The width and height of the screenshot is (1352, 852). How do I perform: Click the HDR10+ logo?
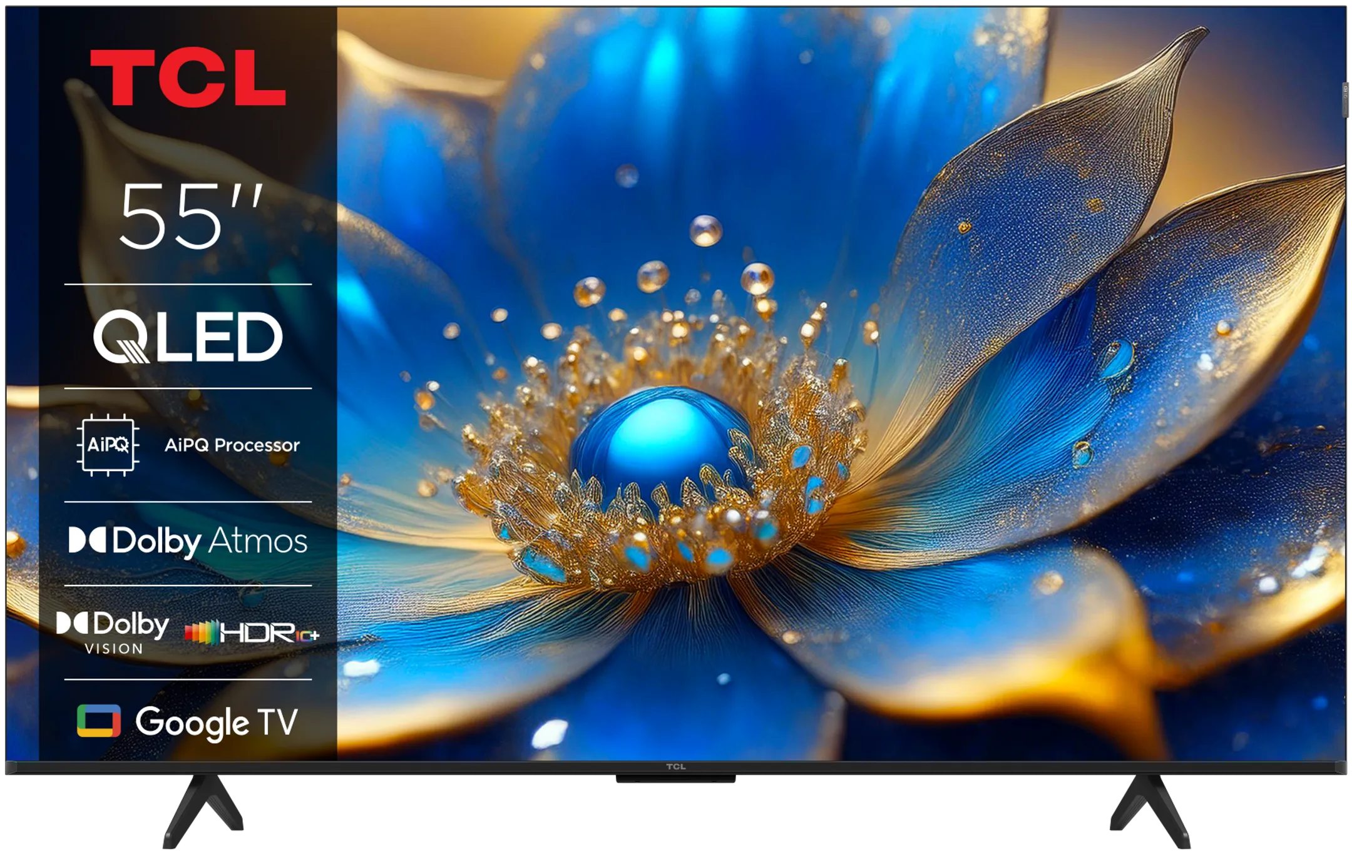click(x=252, y=633)
